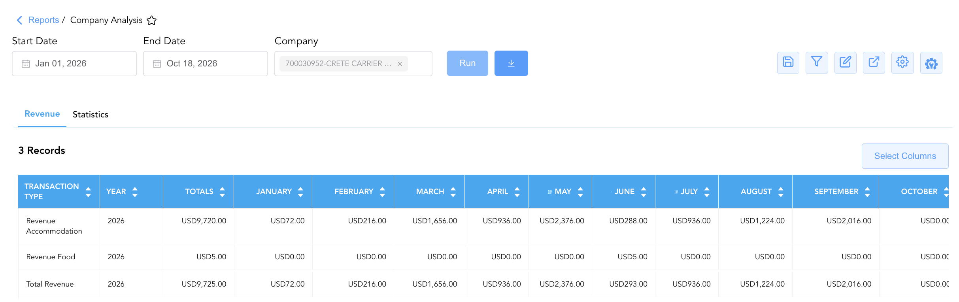Viewport: 959px width, 302px height.
Task: Click the download arrow button
Action: (x=511, y=63)
